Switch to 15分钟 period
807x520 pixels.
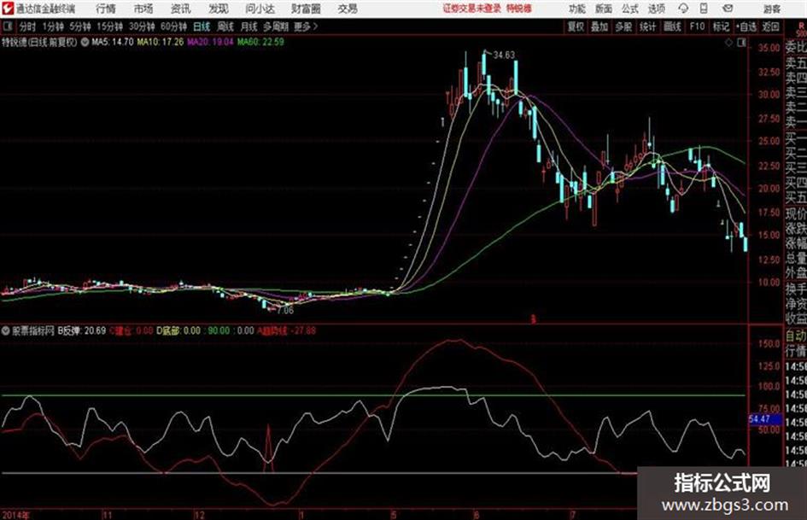click(110, 26)
